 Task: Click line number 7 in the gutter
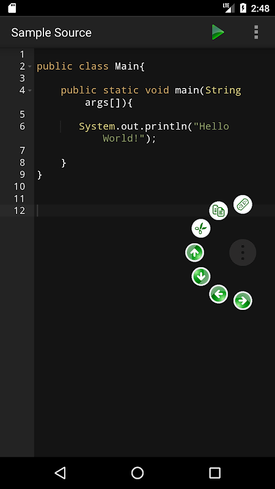(22, 150)
